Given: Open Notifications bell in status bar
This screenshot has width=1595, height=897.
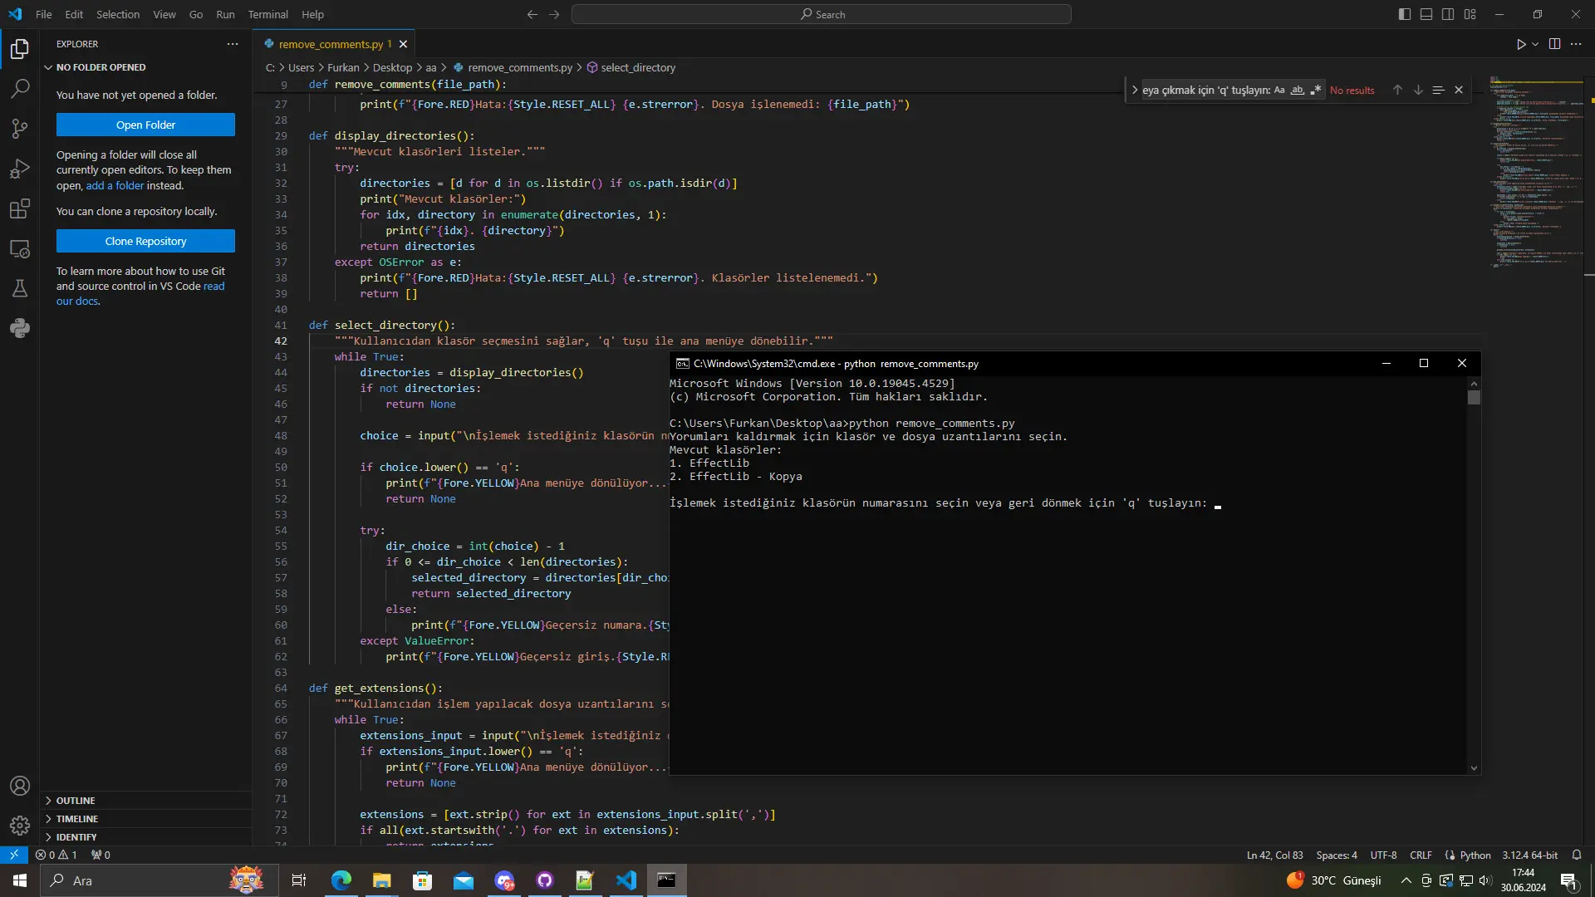Looking at the screenshot, I should pyautogui.click(x=1577, y=855).
